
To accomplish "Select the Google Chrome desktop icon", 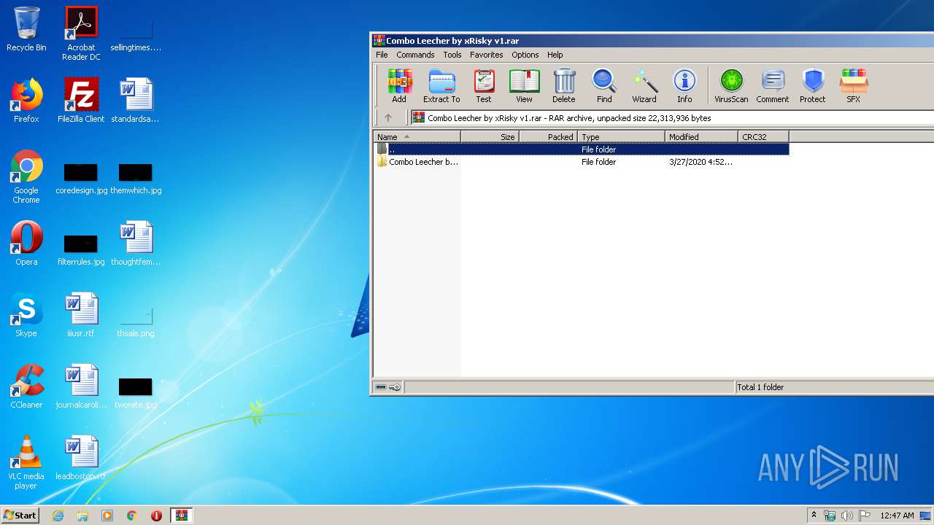I will click(x=26, y=176).
